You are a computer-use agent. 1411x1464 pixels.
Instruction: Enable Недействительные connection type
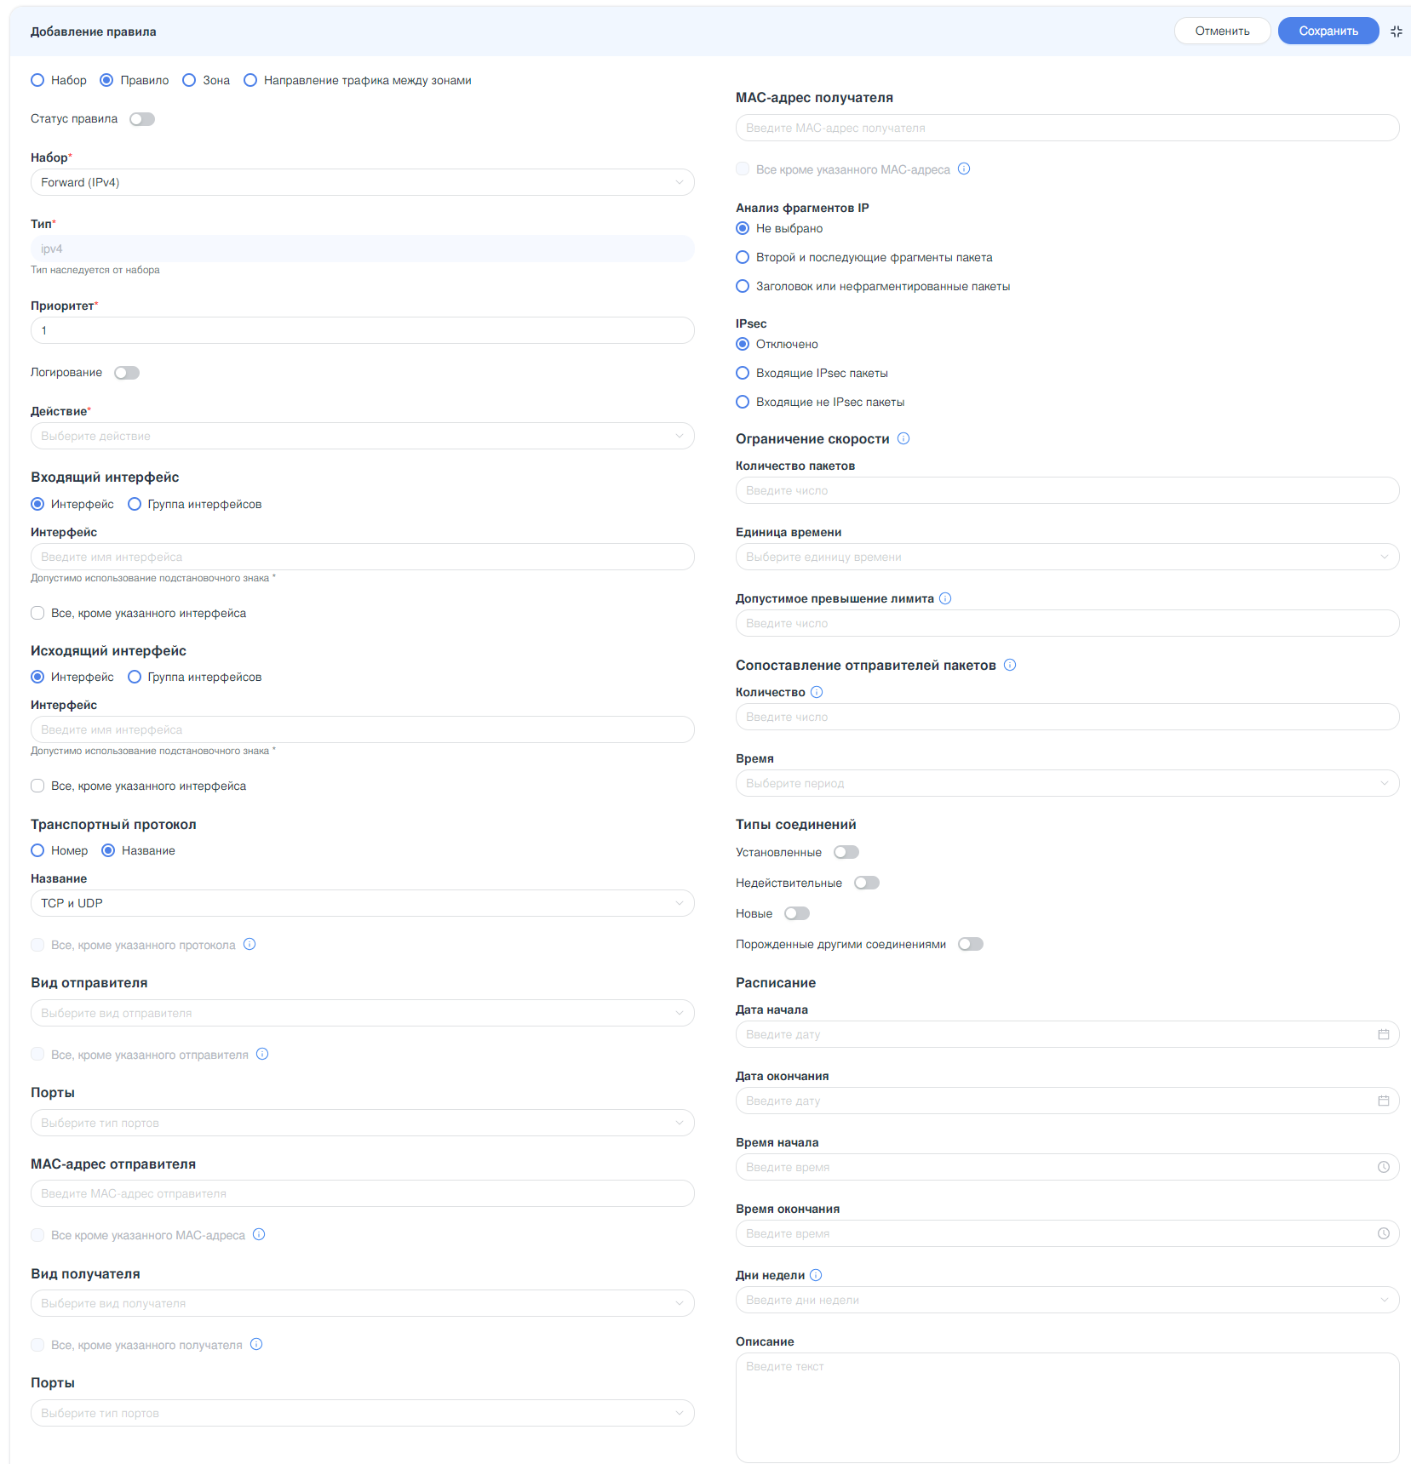pos(867,883)
